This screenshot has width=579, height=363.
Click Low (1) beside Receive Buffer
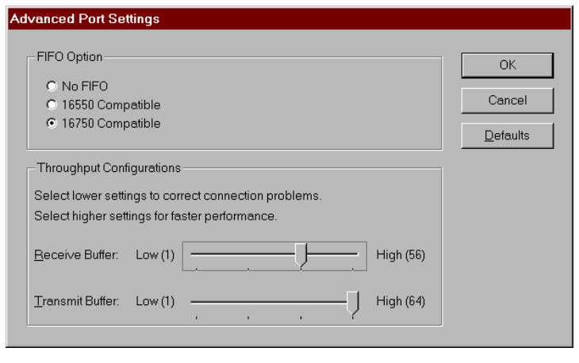(155, 255)
